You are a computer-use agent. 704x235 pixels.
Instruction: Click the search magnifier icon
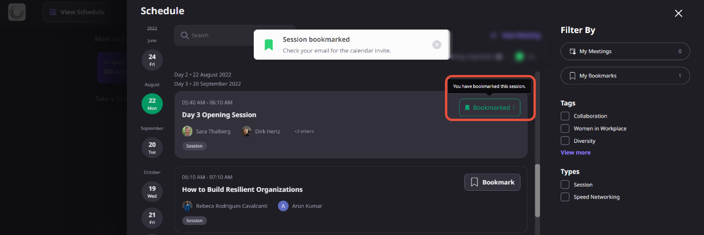[x=185, y=35]
